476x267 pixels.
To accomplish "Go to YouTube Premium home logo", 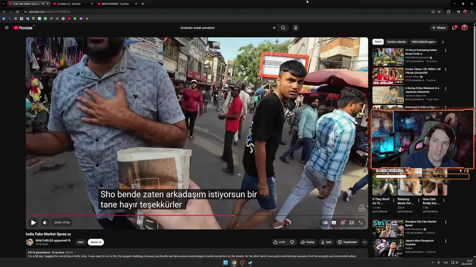I will pyautogui.click(x=23, y=28).
